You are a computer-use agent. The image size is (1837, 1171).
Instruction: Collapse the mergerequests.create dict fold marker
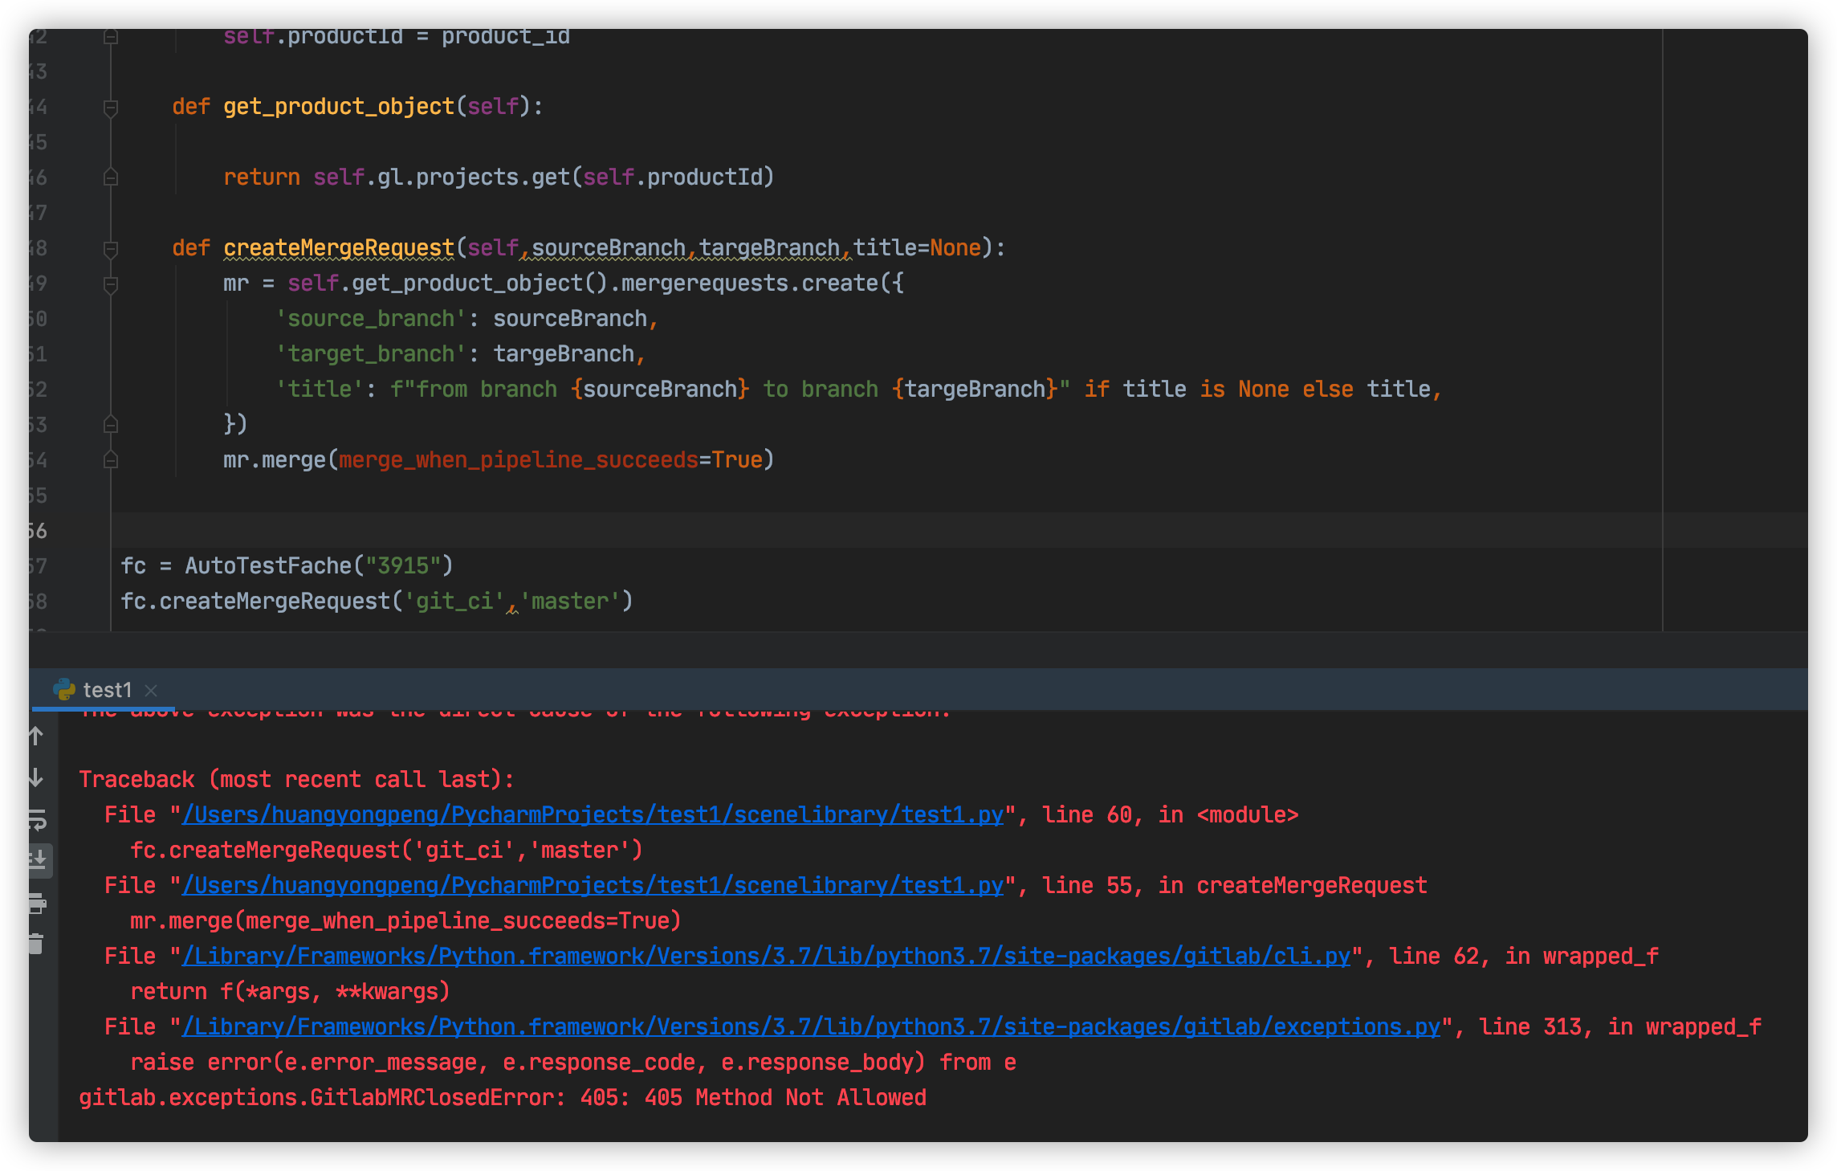[111, 283]
